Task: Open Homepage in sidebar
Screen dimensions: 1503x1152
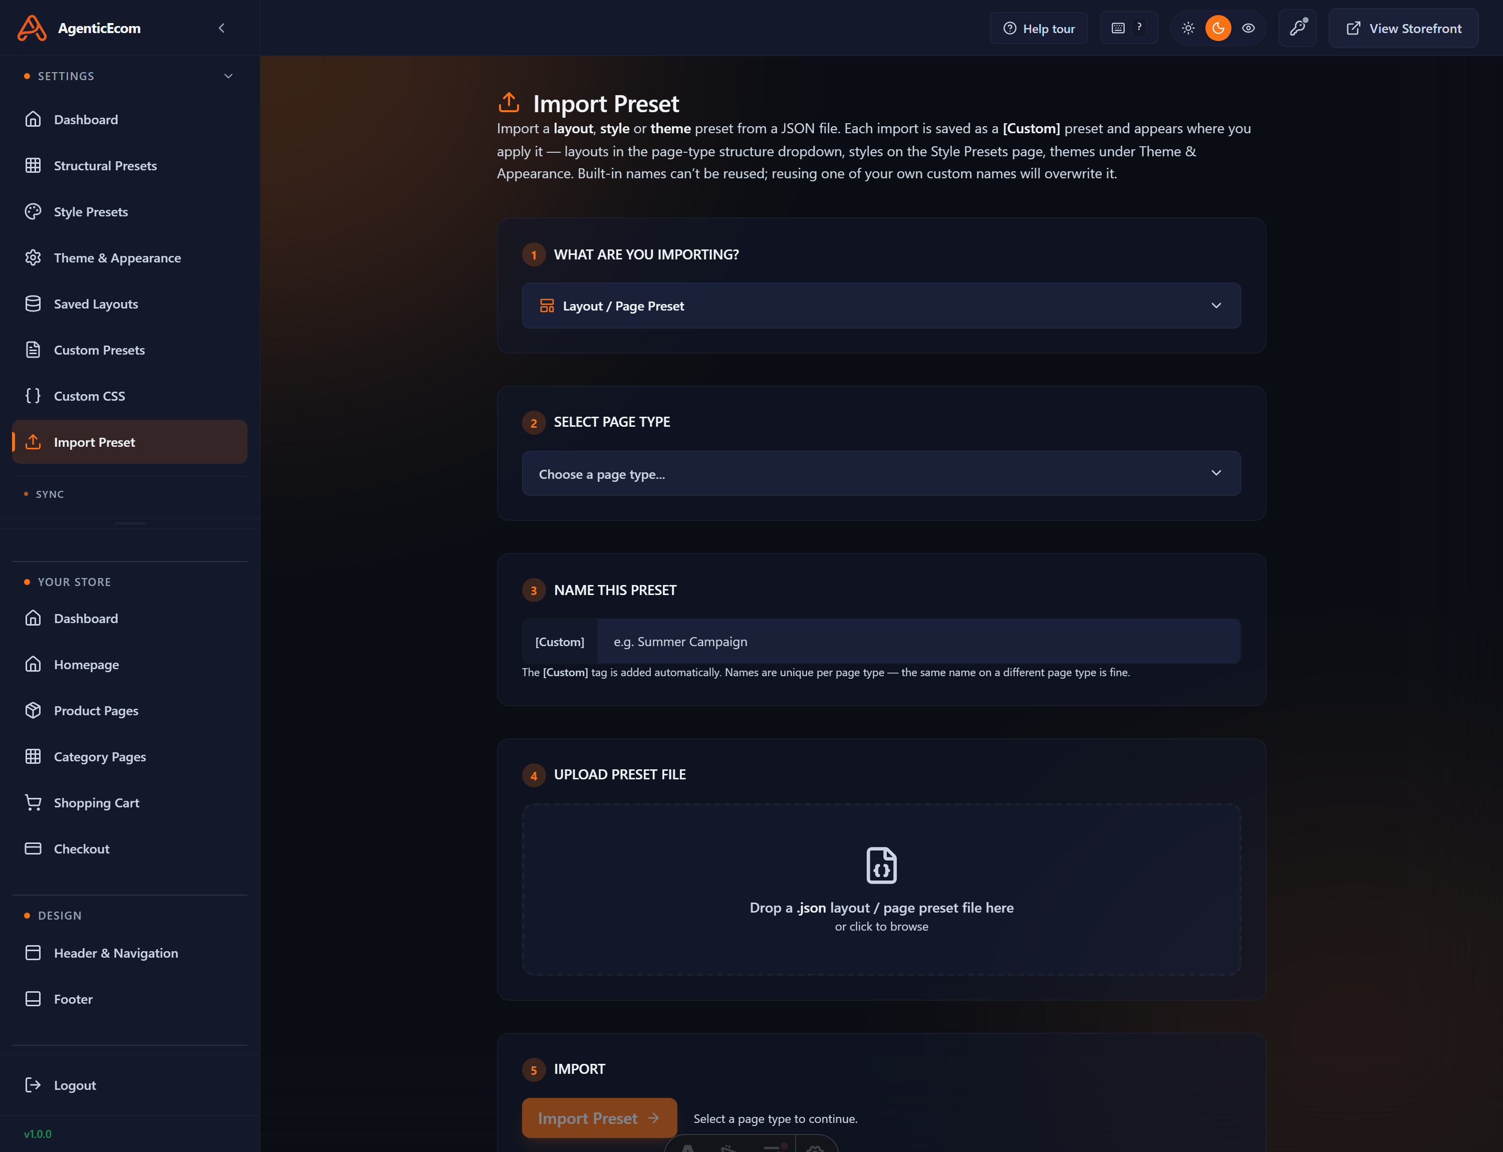Action: [x=130, y=665]
